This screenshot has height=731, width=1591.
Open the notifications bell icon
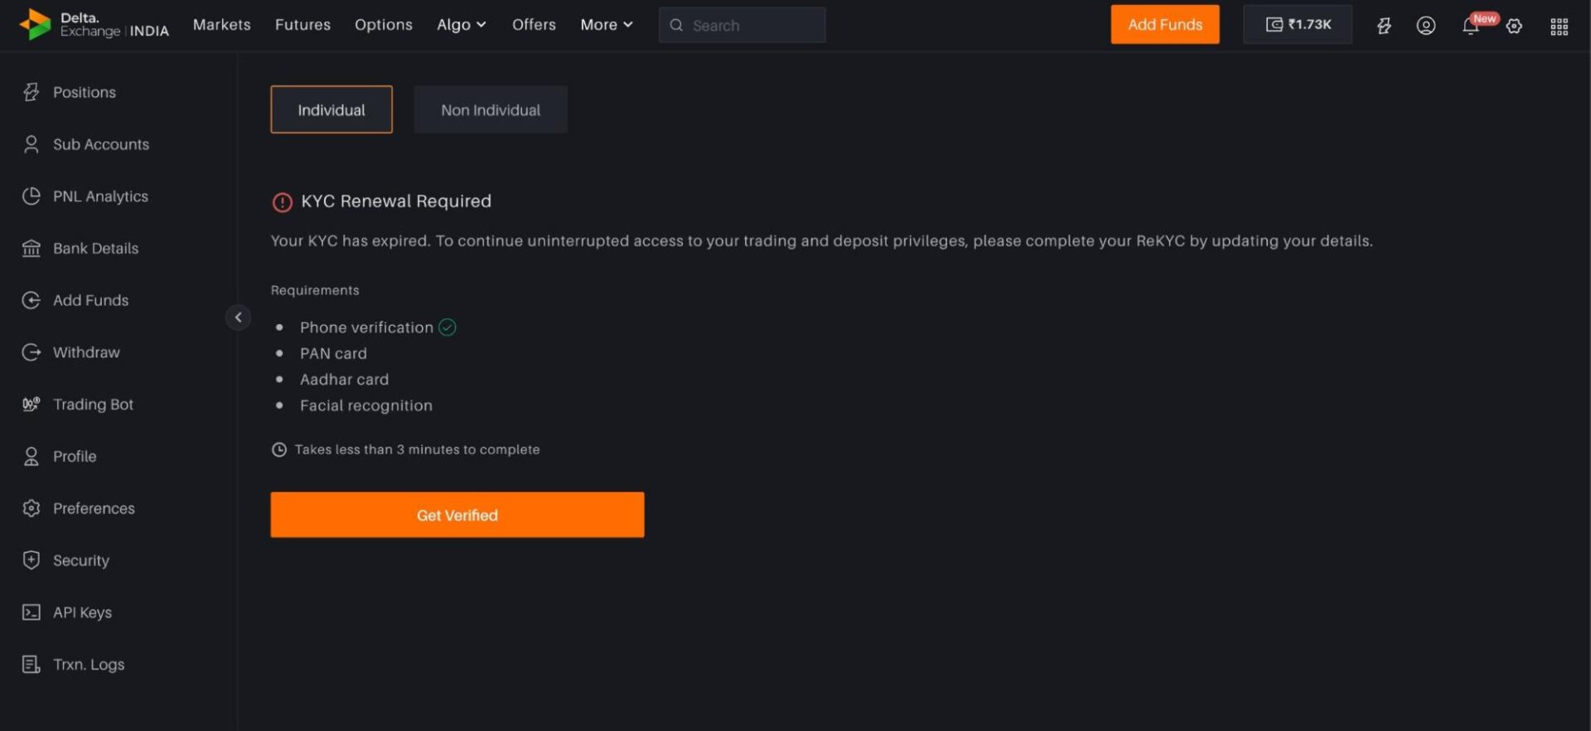(1470, 26)
